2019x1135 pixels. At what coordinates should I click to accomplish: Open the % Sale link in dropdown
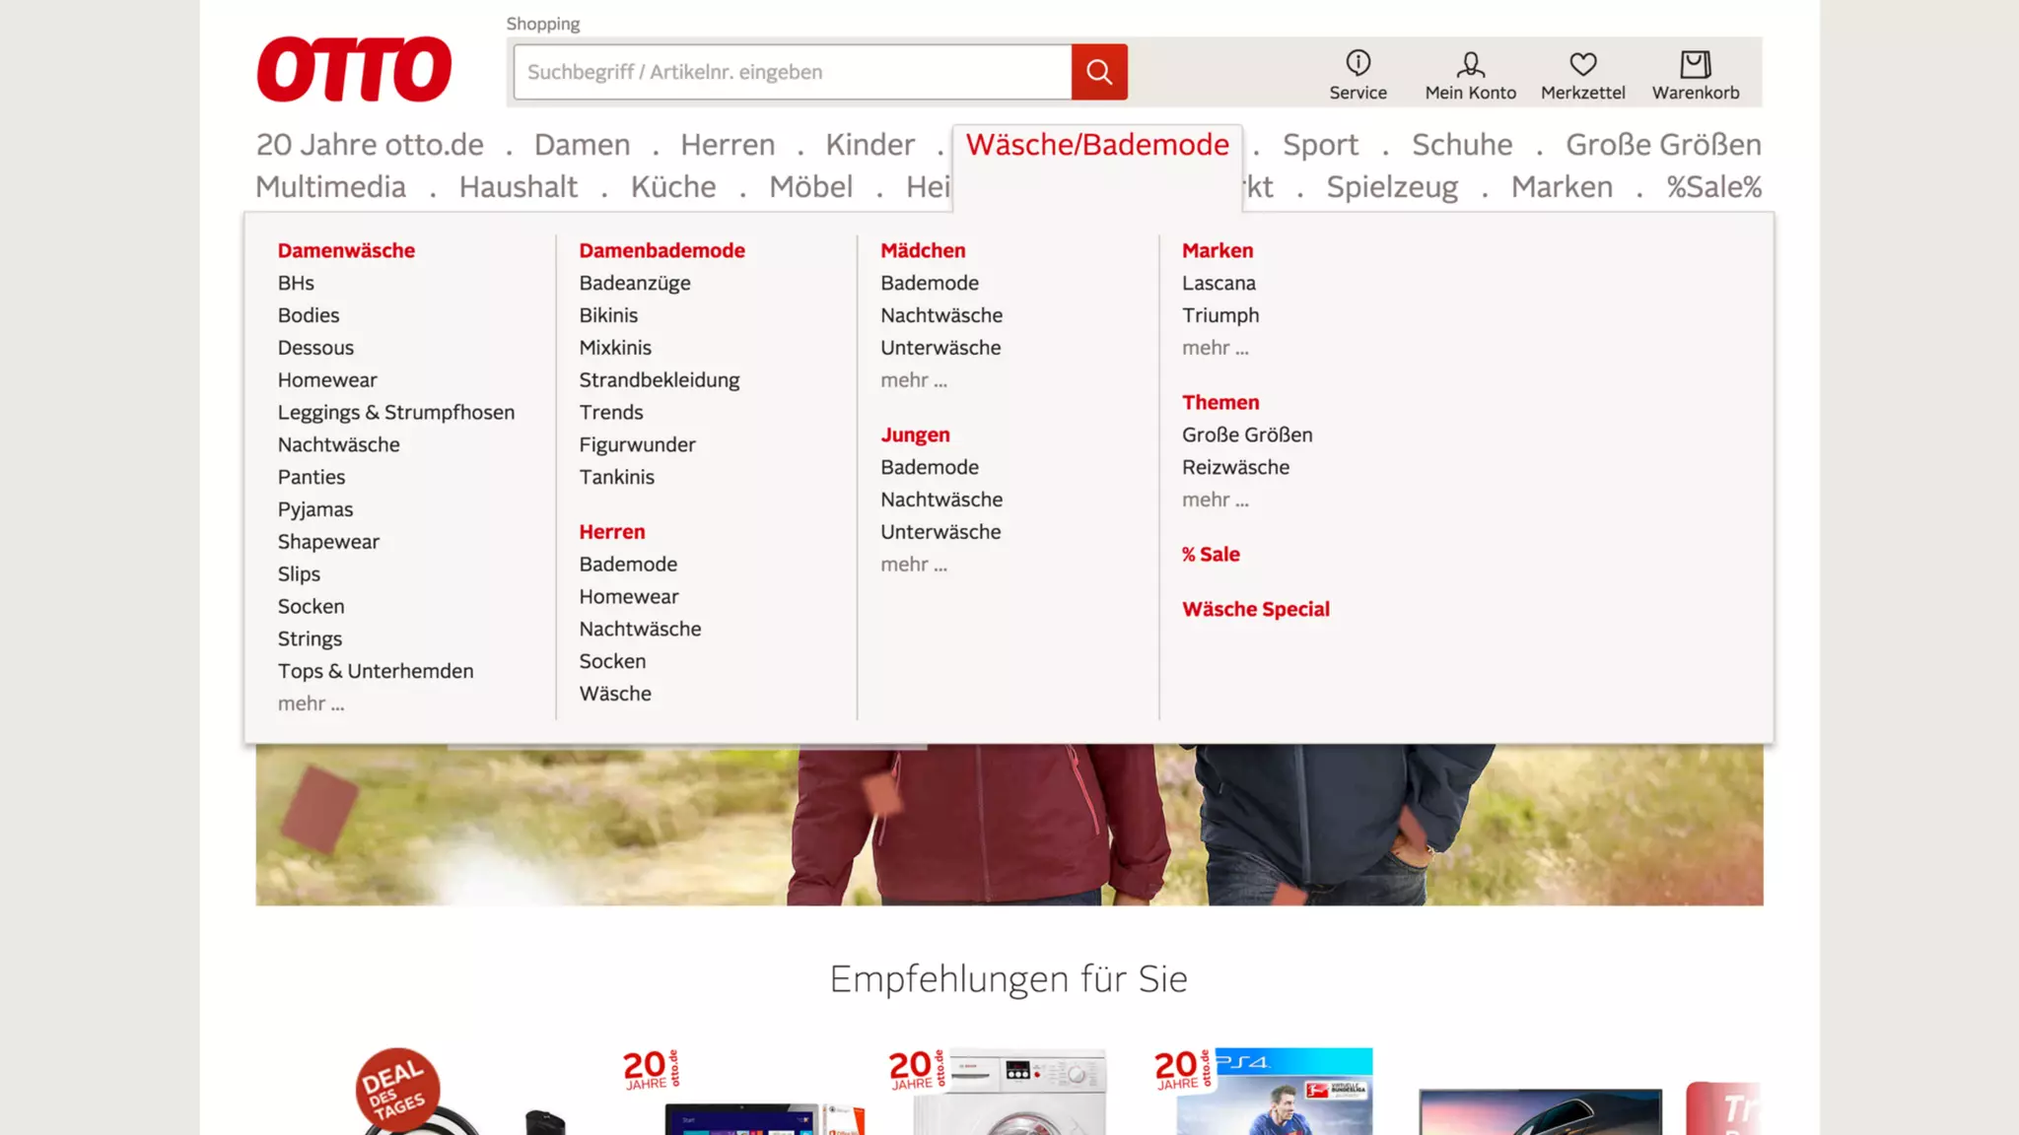pyautogui.click(x=1210, y=554)
